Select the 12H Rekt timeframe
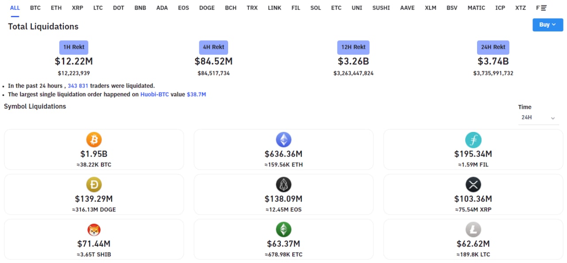Image resolution: width=567 pixels, height=263 pixels. coord(353,47)
